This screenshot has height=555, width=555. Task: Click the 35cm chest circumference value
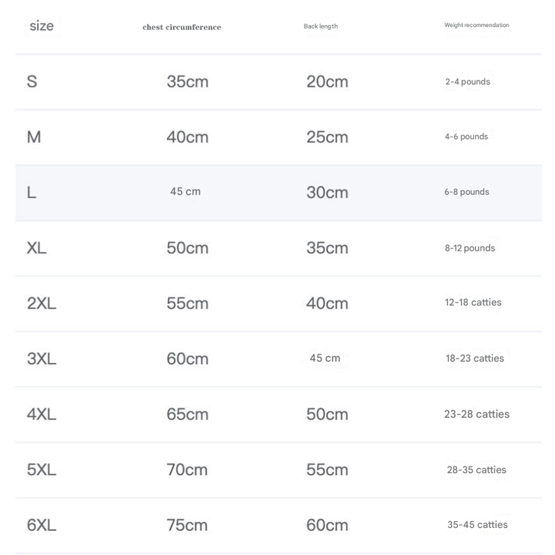187,82
